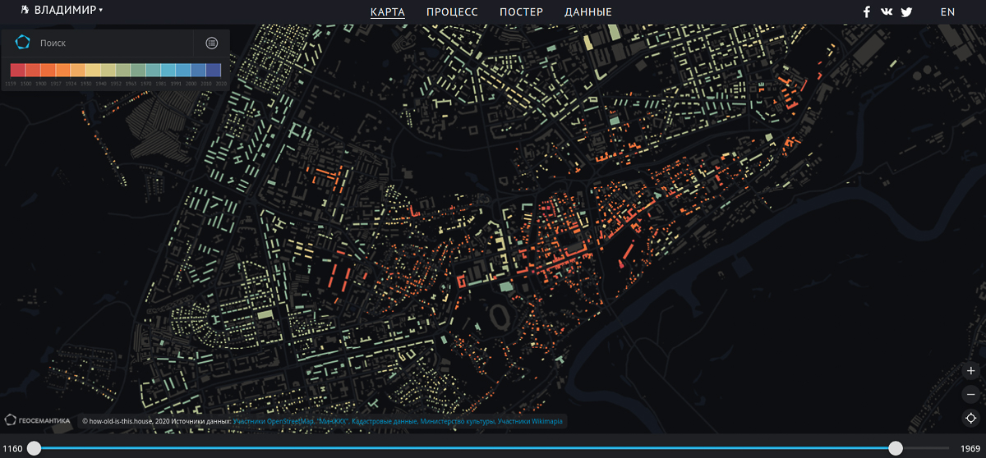Zoom out with the minus button
This screenshot has height=458, width=986.
(x=970, y=394)
